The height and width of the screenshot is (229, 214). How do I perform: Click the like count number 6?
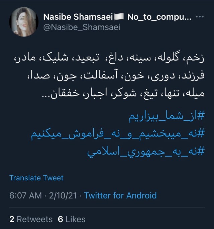click(61, 219)
